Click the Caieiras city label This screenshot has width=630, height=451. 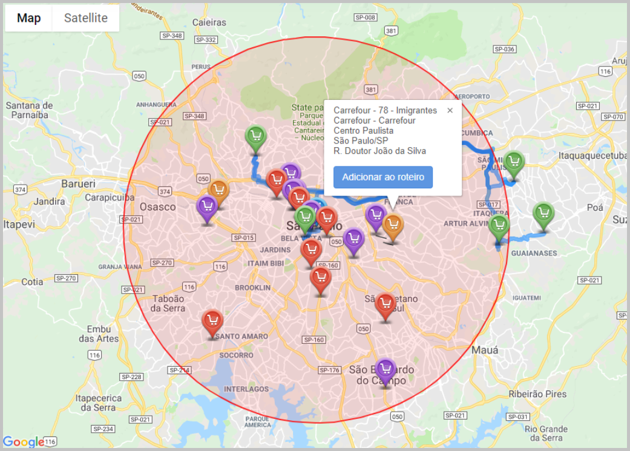209,22
